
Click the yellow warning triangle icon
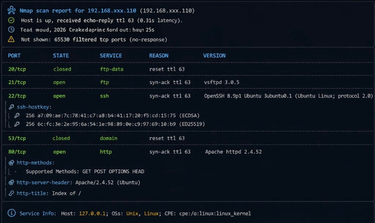[x=11, y=39]
